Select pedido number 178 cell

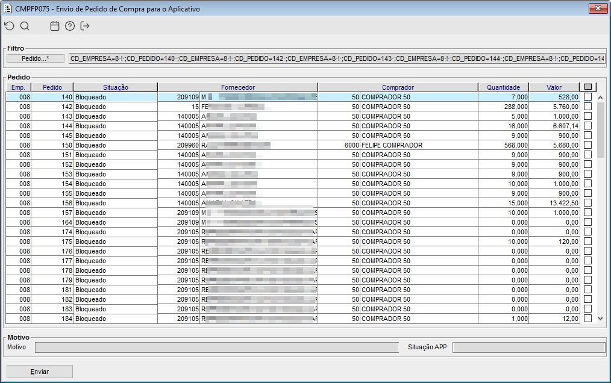point(52,270)
